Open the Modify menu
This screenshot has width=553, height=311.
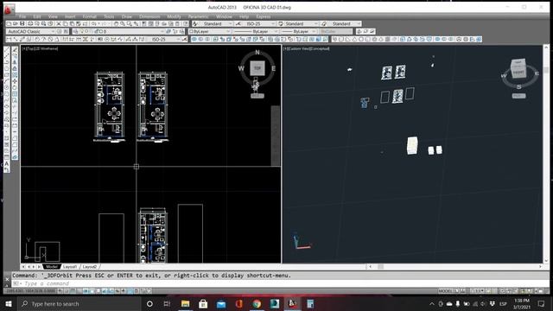tap(174, 16)
